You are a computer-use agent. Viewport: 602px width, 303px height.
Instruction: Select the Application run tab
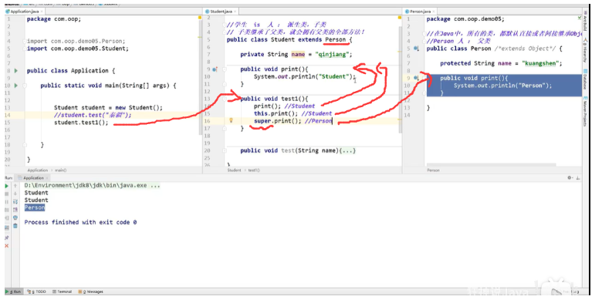33,178
